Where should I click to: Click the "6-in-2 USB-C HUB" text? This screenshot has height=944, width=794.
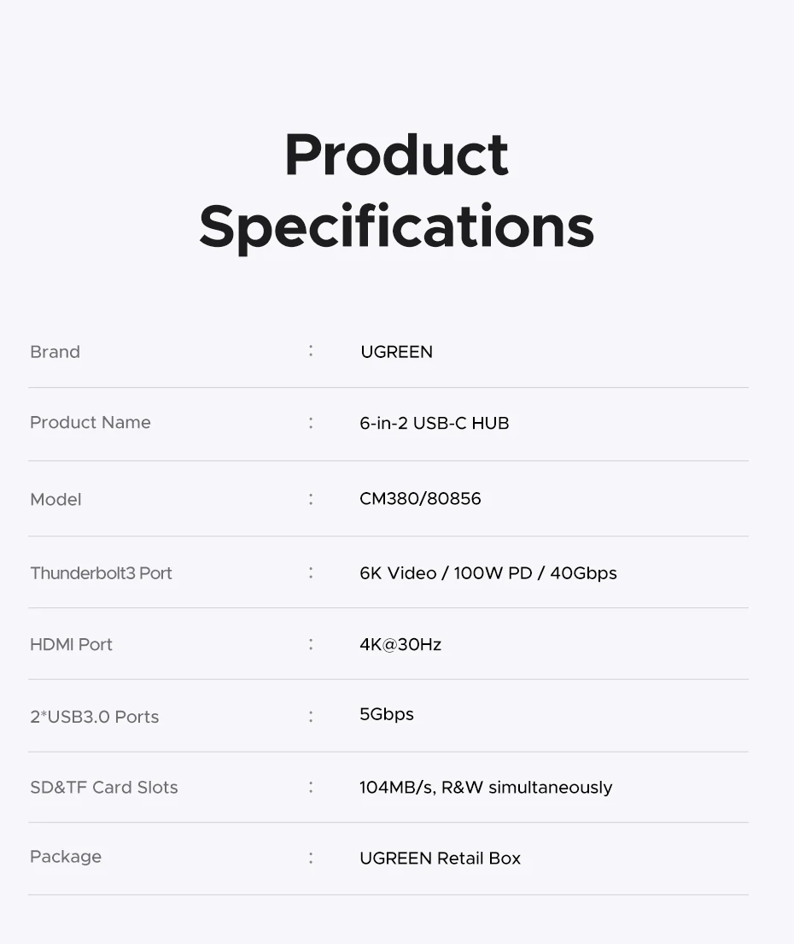434,424
